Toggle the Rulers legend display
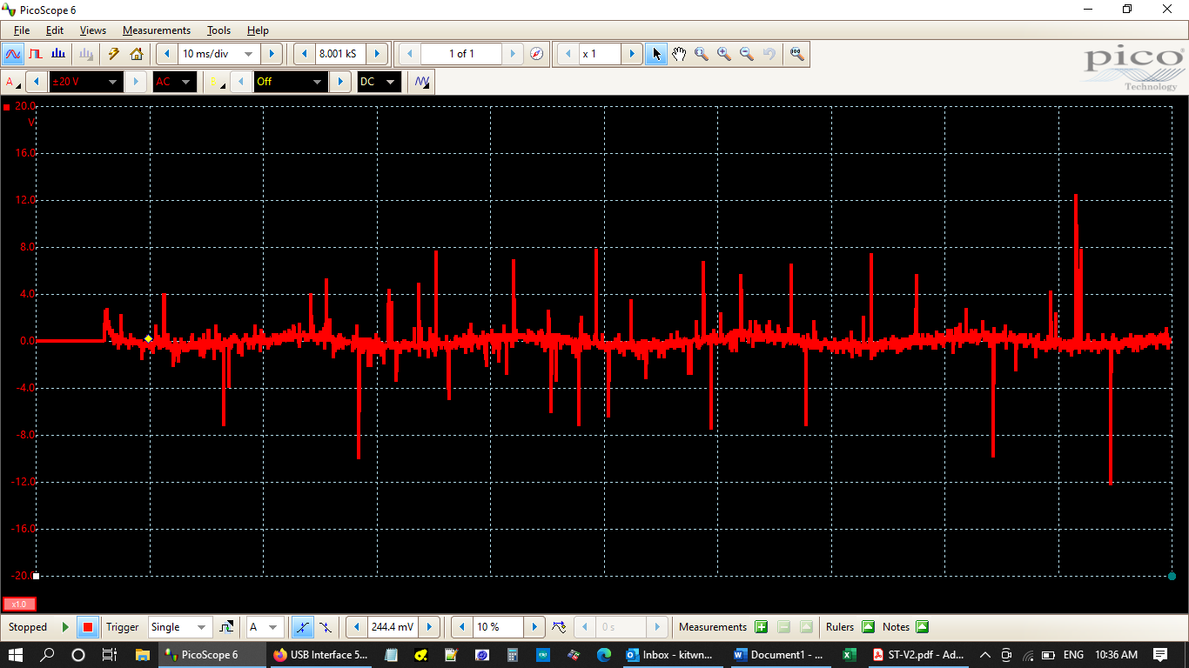Viewport: 1189px width, 668px height. click(x=868, y=627)
